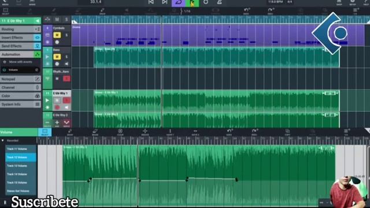
Task: Expand the Insert Effects section
Action: [21, 38]
